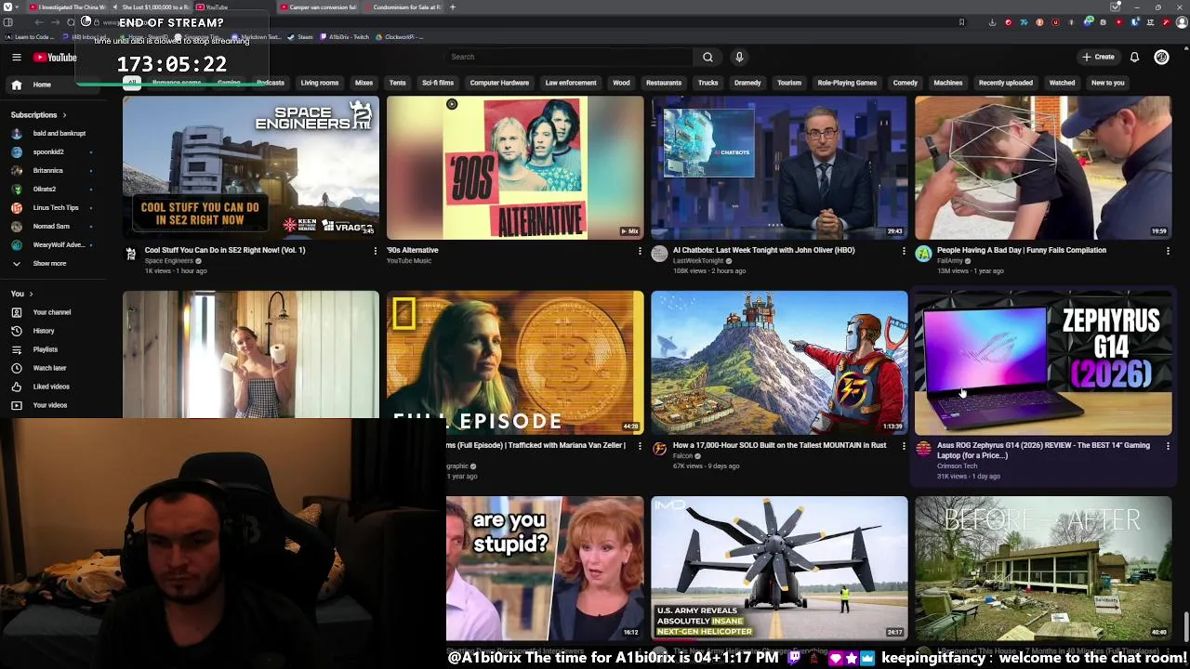Open the YouTube hamburger guide menu

coord(16,58)
